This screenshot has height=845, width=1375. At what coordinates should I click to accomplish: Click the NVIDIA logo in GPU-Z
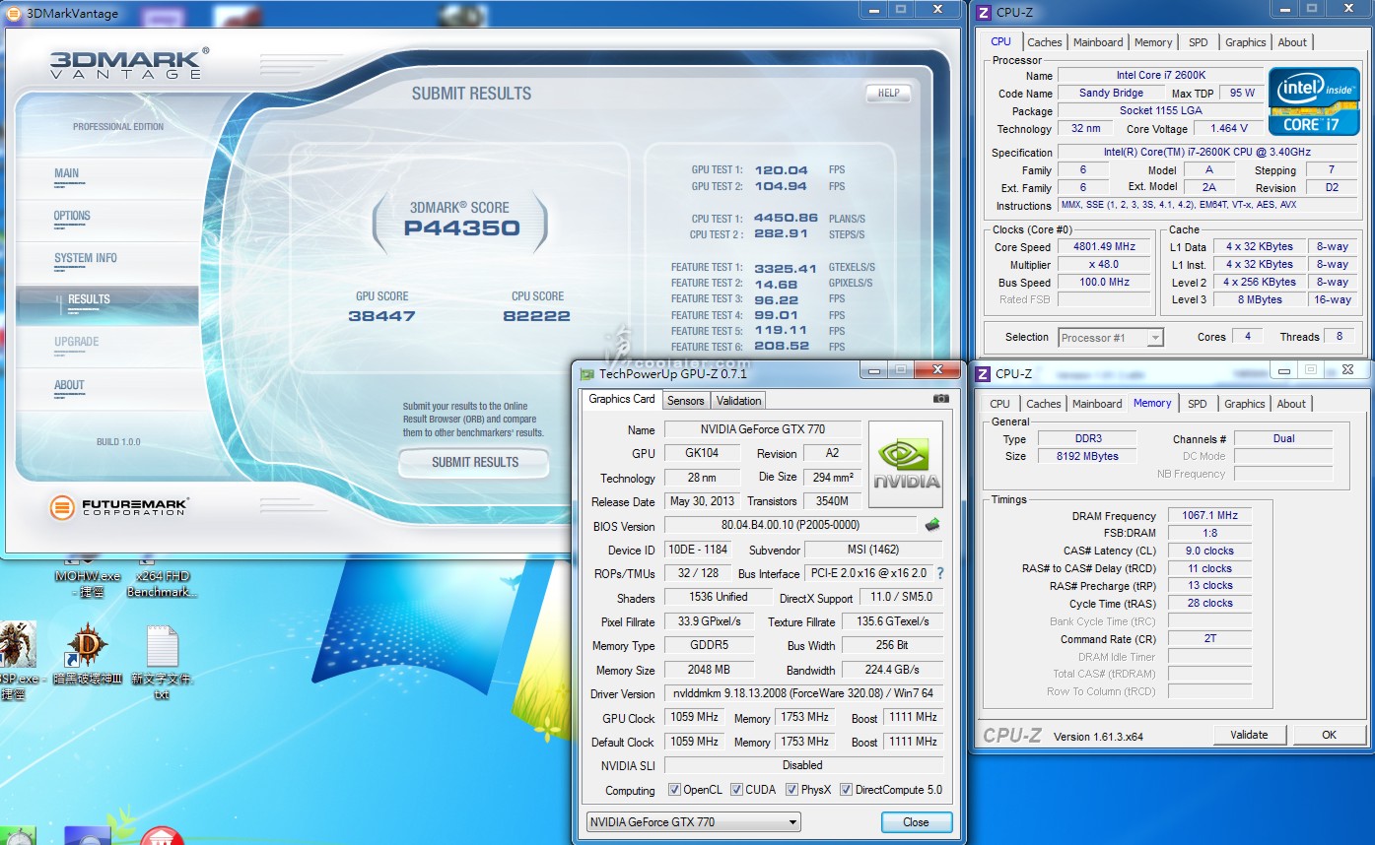tap(906, 465)
